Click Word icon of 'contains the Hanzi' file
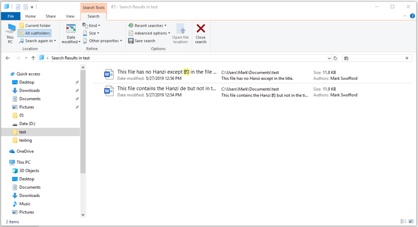The image size is (418, 227). coord(109,91)
